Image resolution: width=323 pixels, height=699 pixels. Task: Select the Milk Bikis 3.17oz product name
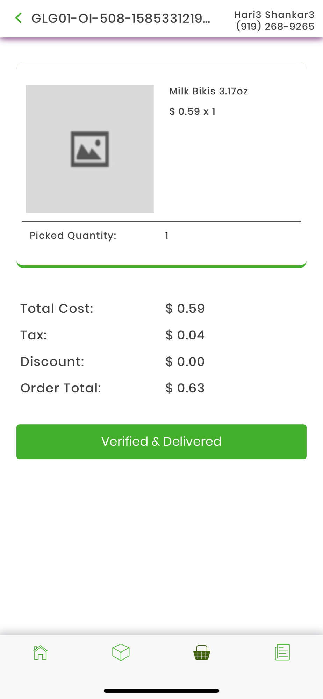click(x=209, y=91)
